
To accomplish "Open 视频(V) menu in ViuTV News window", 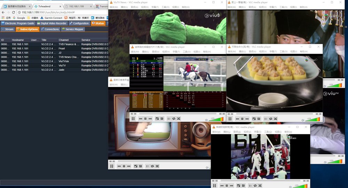I will [x=145, y=7].
